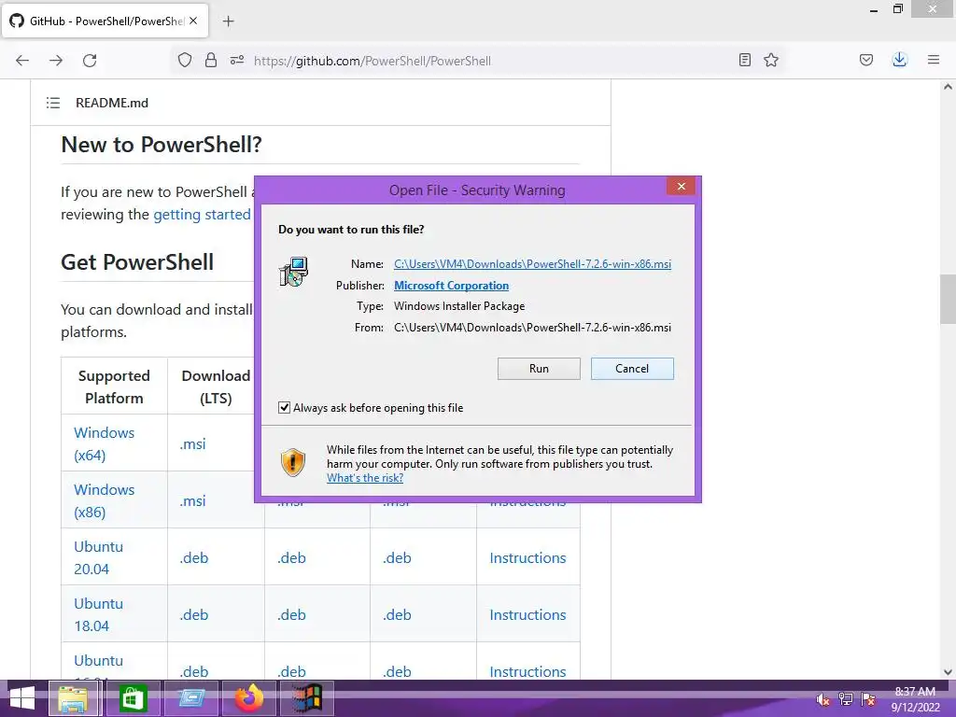Go back with Firefox back arrow
The height and width of the screenshot is (717, 956).
tap(22, 61)
